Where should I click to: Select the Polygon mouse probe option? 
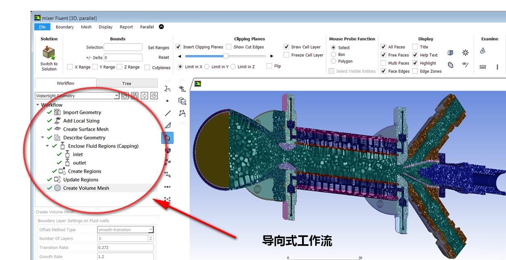333,60
